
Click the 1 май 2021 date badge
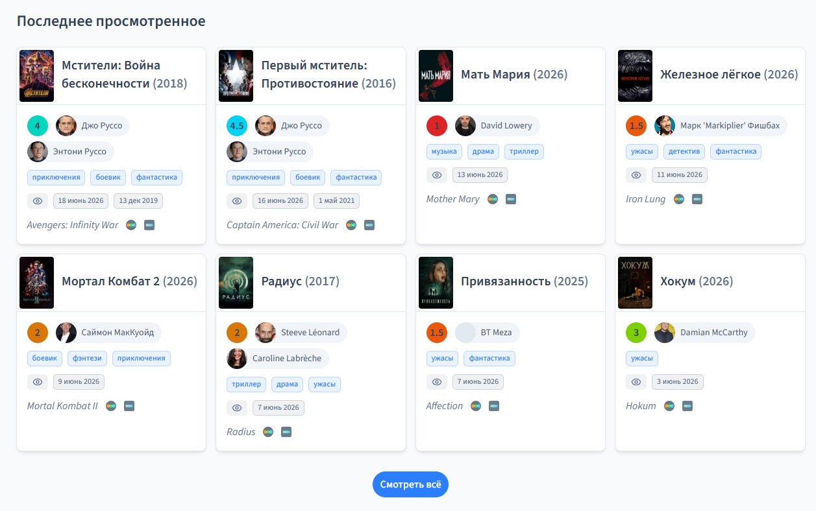[x=336, y=201]
